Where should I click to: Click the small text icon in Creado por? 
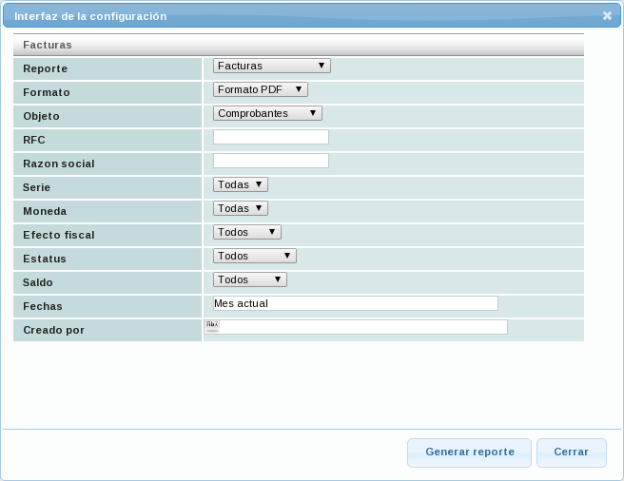pyautogui.click(x=212, y=325)
